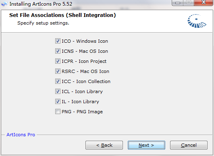Click the 'PNG - PNG Image' label text

coord(82,112)
